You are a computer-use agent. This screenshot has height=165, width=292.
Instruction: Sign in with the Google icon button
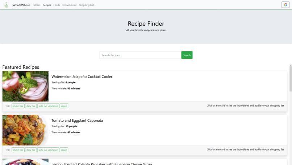point(285,5)
